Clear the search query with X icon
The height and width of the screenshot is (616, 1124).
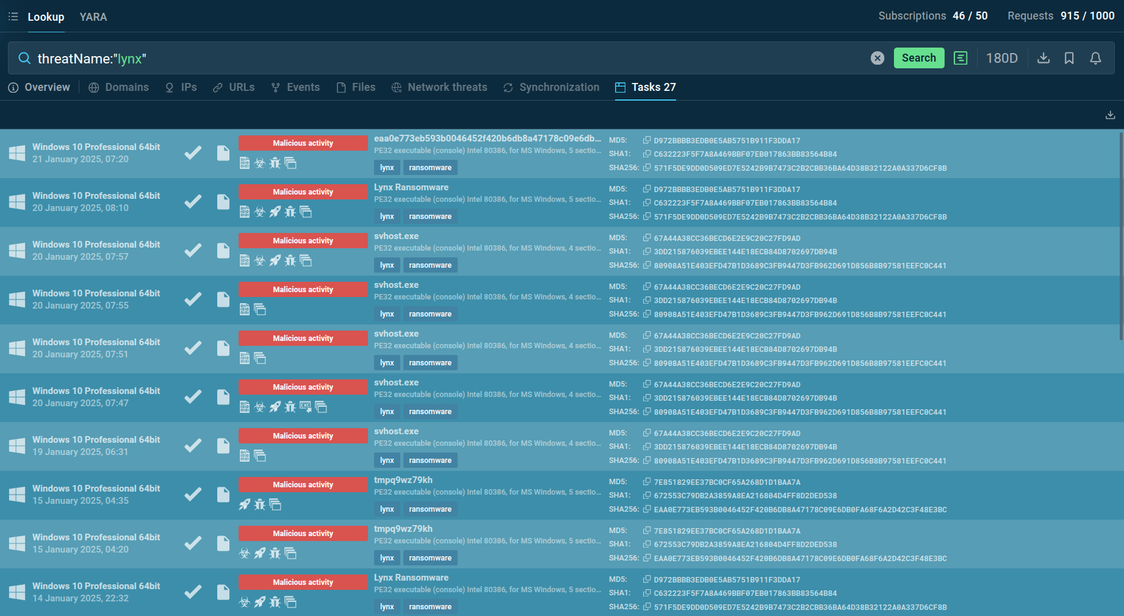pyautogui.click(x=877, y=58)
